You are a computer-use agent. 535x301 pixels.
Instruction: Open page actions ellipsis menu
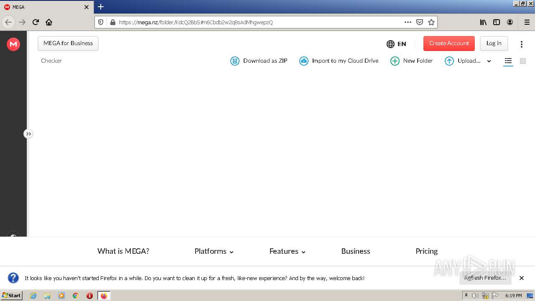pyautogui.click(x=408, y=22)
